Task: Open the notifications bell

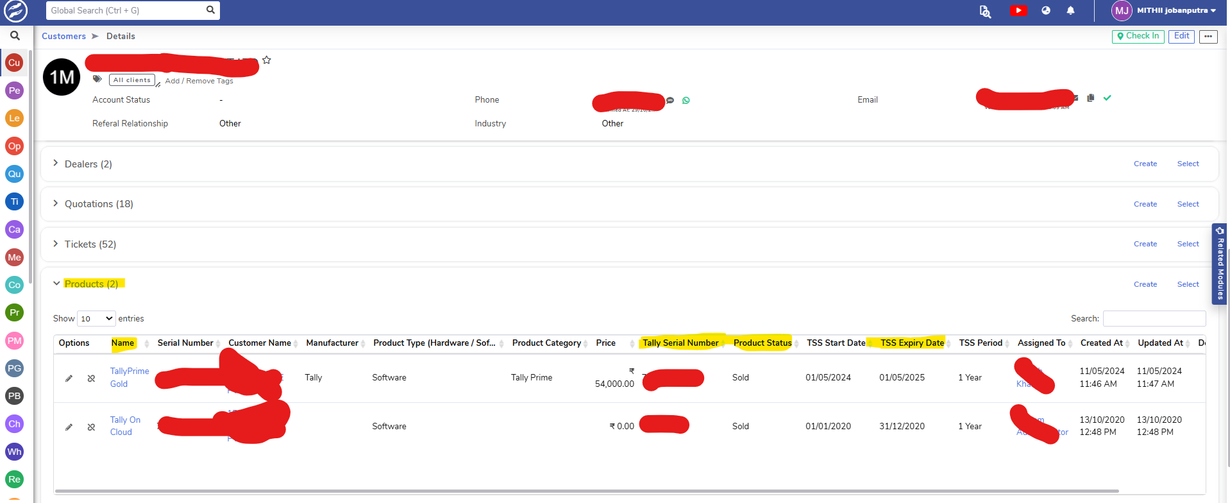Action: (x=1070, y=10)
